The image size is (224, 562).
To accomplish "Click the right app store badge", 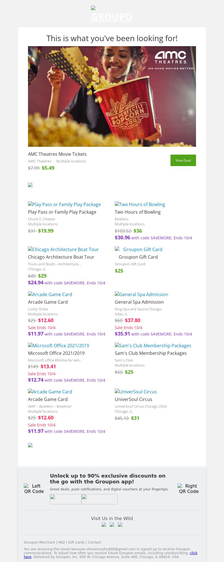I will [99, 499].
